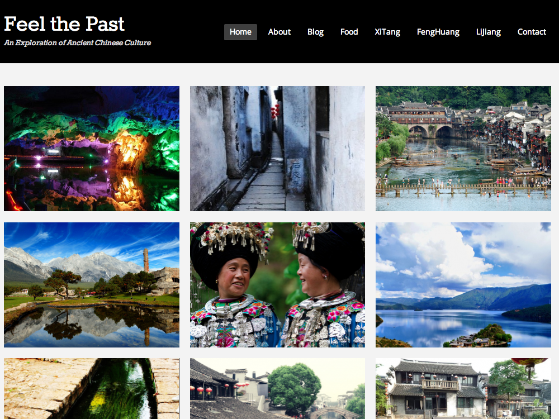Open the riverside town with bridge photo

coord(463,149)
